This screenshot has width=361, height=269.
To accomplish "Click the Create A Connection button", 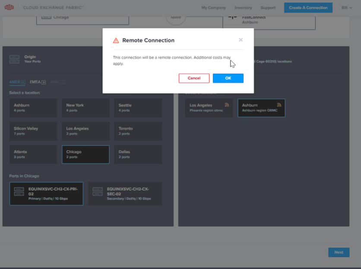I will [308, 8].
